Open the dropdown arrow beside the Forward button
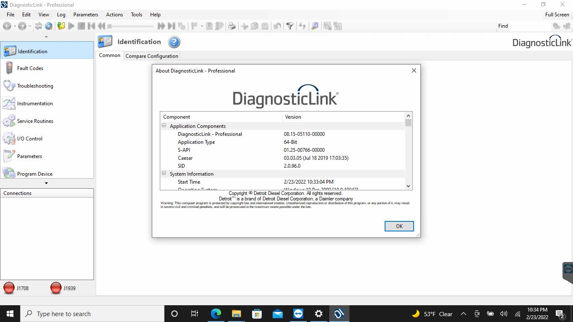Screen dimensions: 573x322 click(30, 26)
